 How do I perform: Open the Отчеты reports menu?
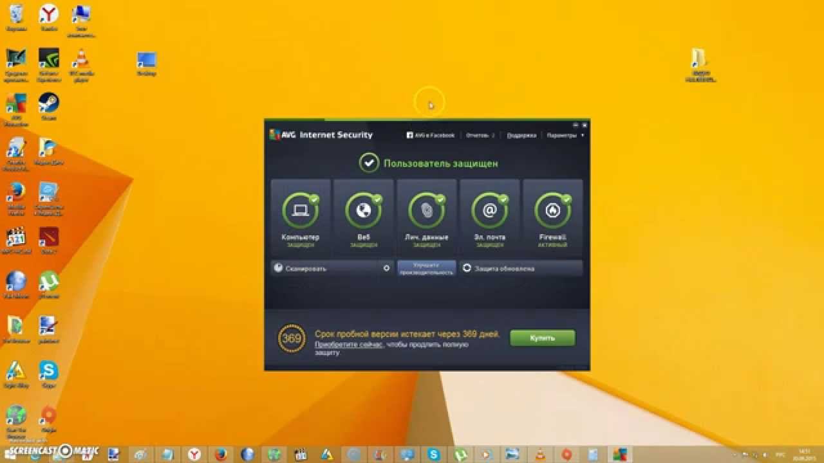480,136
